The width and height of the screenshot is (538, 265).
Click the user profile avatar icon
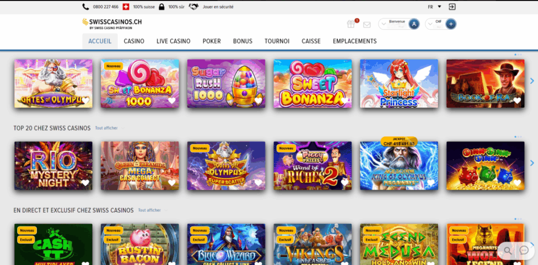tap(414, 24)
